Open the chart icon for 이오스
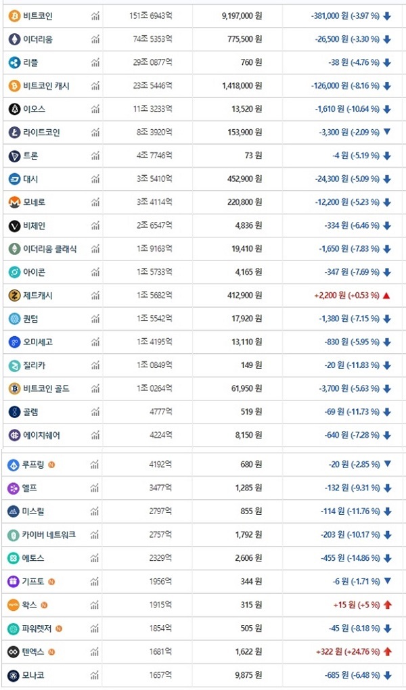The height and width of the screenshot is (690, 406). (95, 109)
